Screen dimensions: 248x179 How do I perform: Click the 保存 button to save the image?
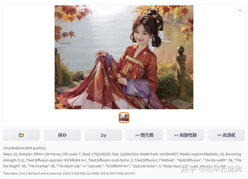point(62,135)
